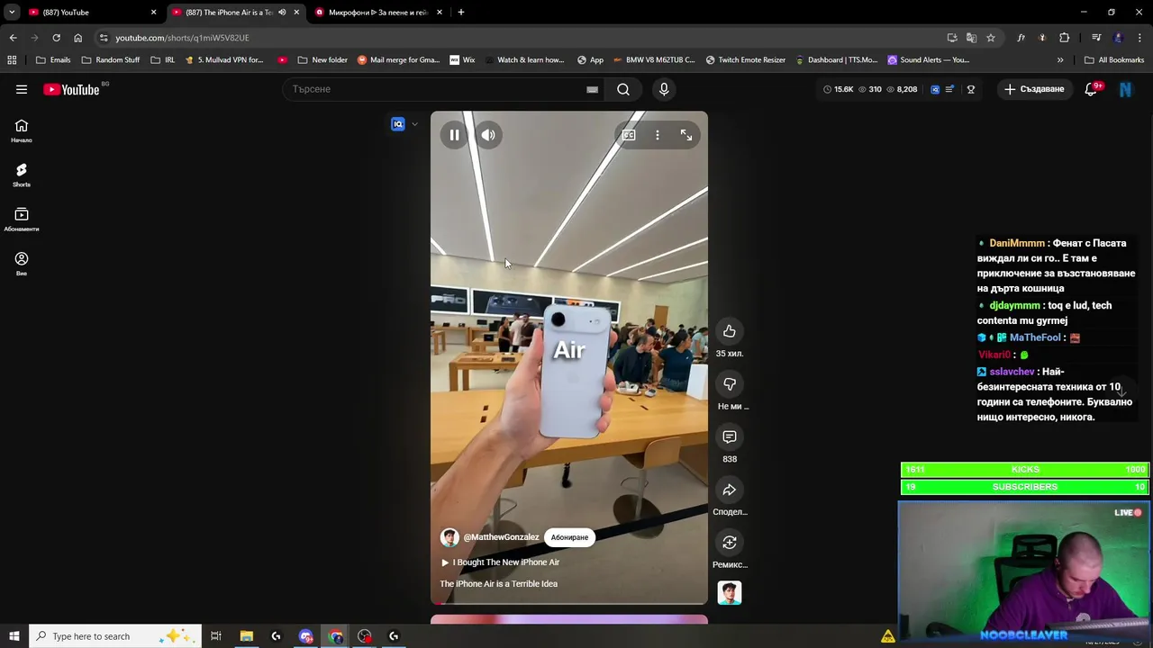1153x648 pixels.
Task: Bookmark this page with the star
Action: pos(991,38)
